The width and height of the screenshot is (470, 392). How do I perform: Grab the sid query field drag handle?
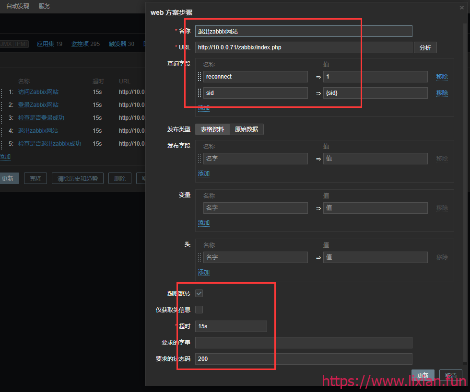pos(200,93)
